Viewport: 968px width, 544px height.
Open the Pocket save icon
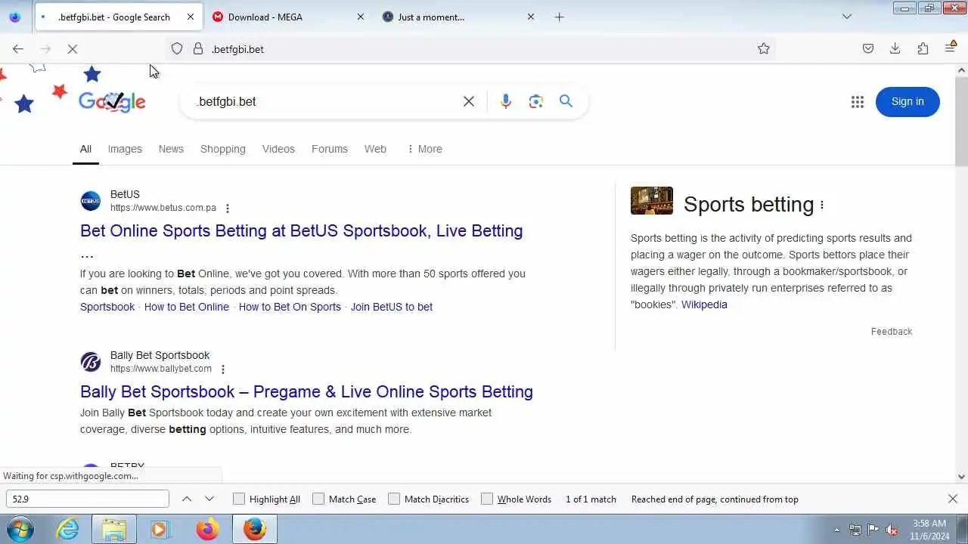pyautogui.click(x=868, y=48)
